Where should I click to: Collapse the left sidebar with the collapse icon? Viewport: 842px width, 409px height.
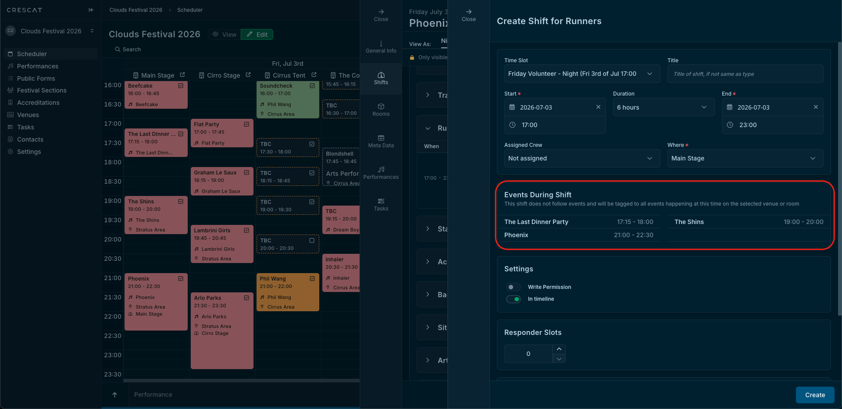(x=91, y=10)
